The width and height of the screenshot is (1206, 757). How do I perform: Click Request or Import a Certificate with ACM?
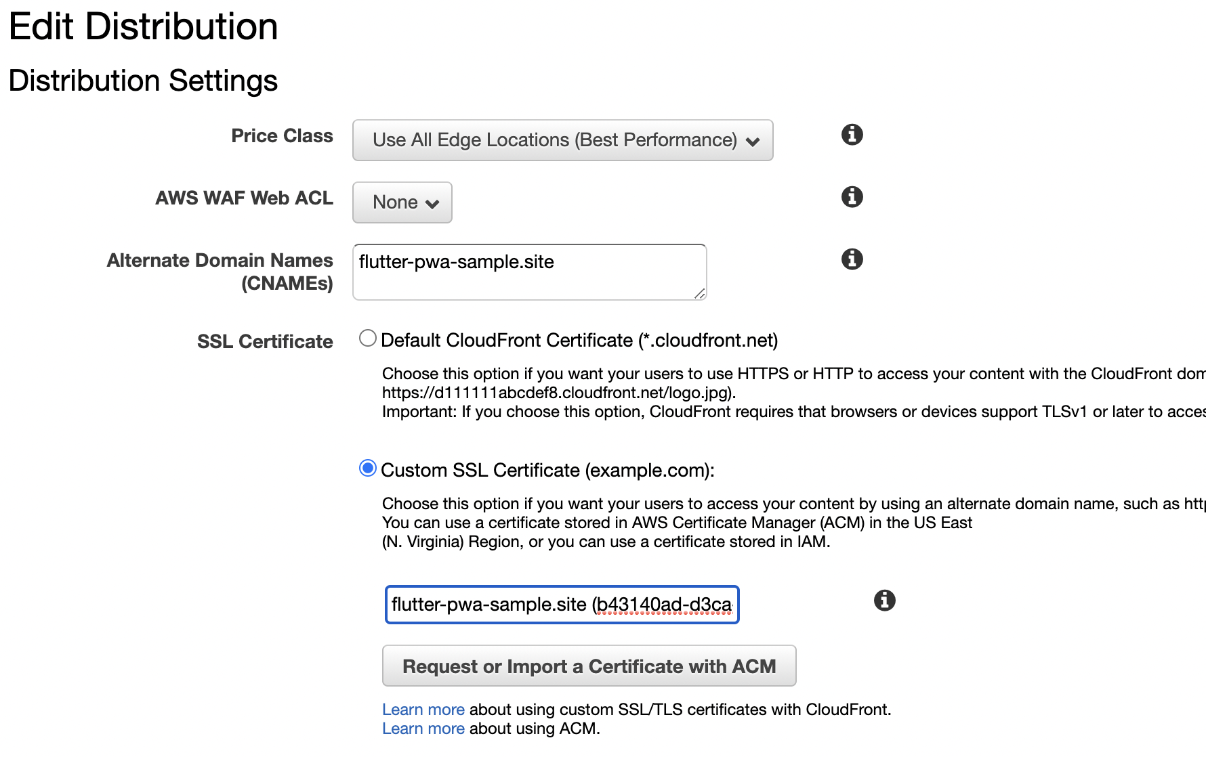(x=589, y=666)
